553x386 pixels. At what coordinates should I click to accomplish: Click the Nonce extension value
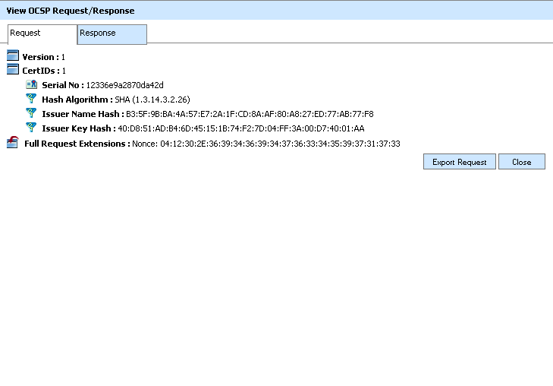click(x=266, y=144)
